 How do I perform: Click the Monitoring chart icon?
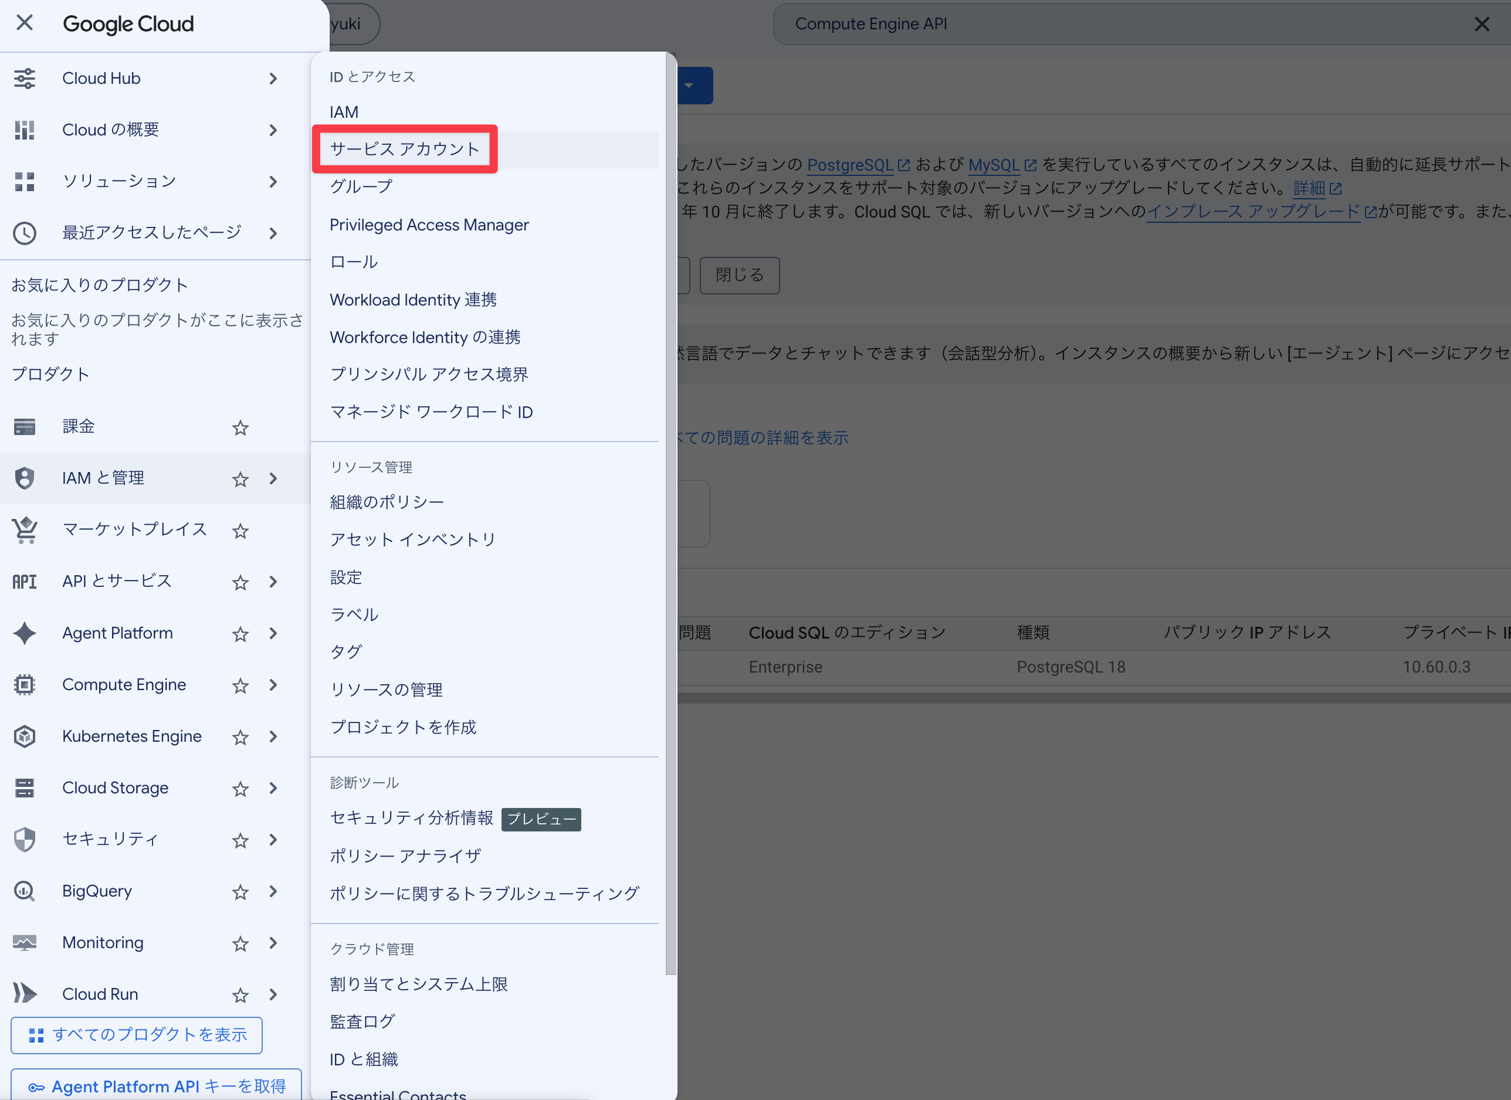(x=25, y=943)
